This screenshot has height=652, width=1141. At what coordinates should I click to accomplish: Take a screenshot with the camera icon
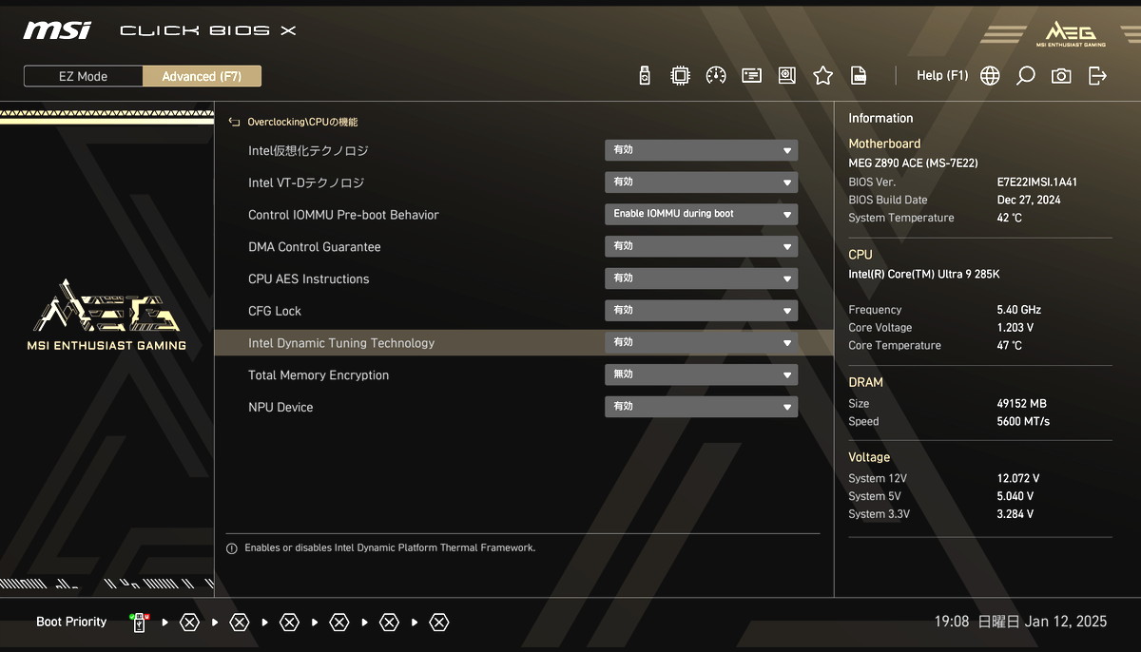1061,76
